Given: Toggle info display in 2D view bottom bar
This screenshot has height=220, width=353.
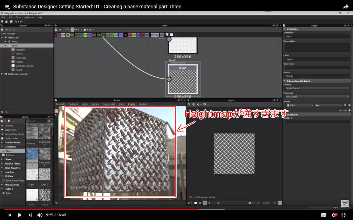Looking at the screenshot, I should click(x=214, y=203).
